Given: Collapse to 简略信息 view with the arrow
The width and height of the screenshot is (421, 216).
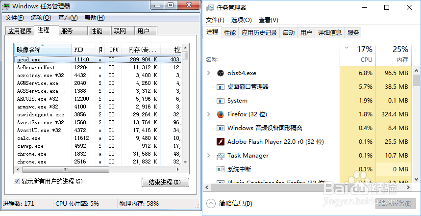Looking at the screenshot, I should [x=211, y=203].
